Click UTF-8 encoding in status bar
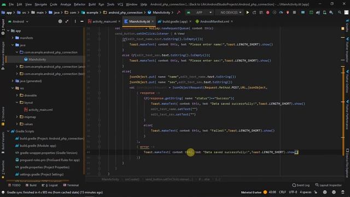The image size is (350, 197). 293,192
